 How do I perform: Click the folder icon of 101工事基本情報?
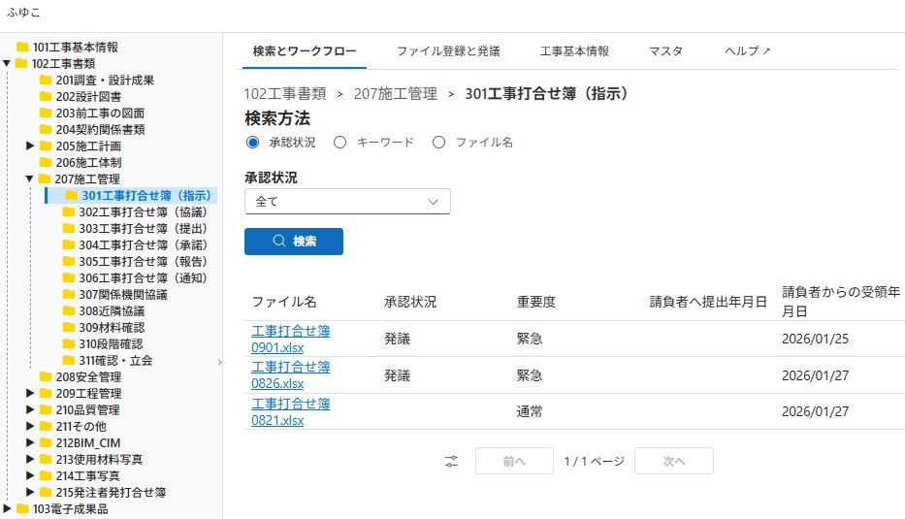click(x=22, y=48)
